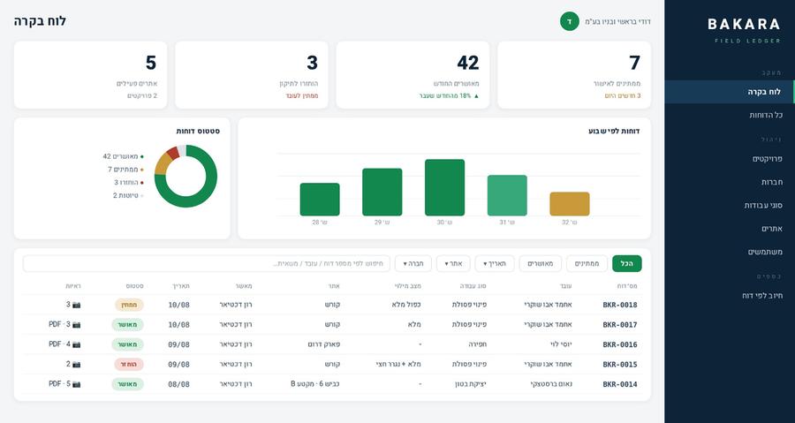Click camera icon in BKR-0016 row
795x423 pixels.
[77, 344]
